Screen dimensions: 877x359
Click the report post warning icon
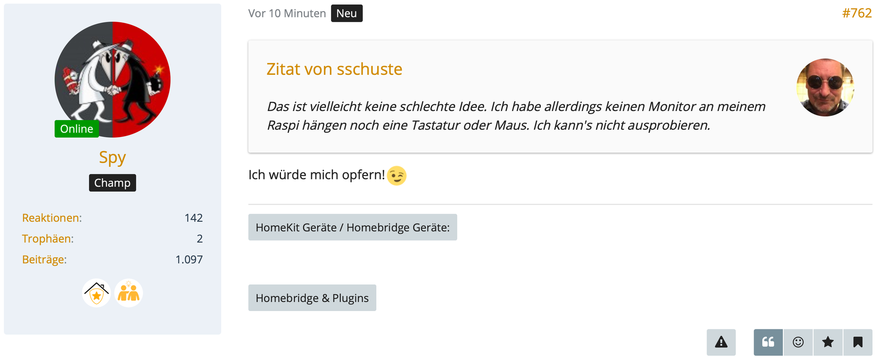721,342
